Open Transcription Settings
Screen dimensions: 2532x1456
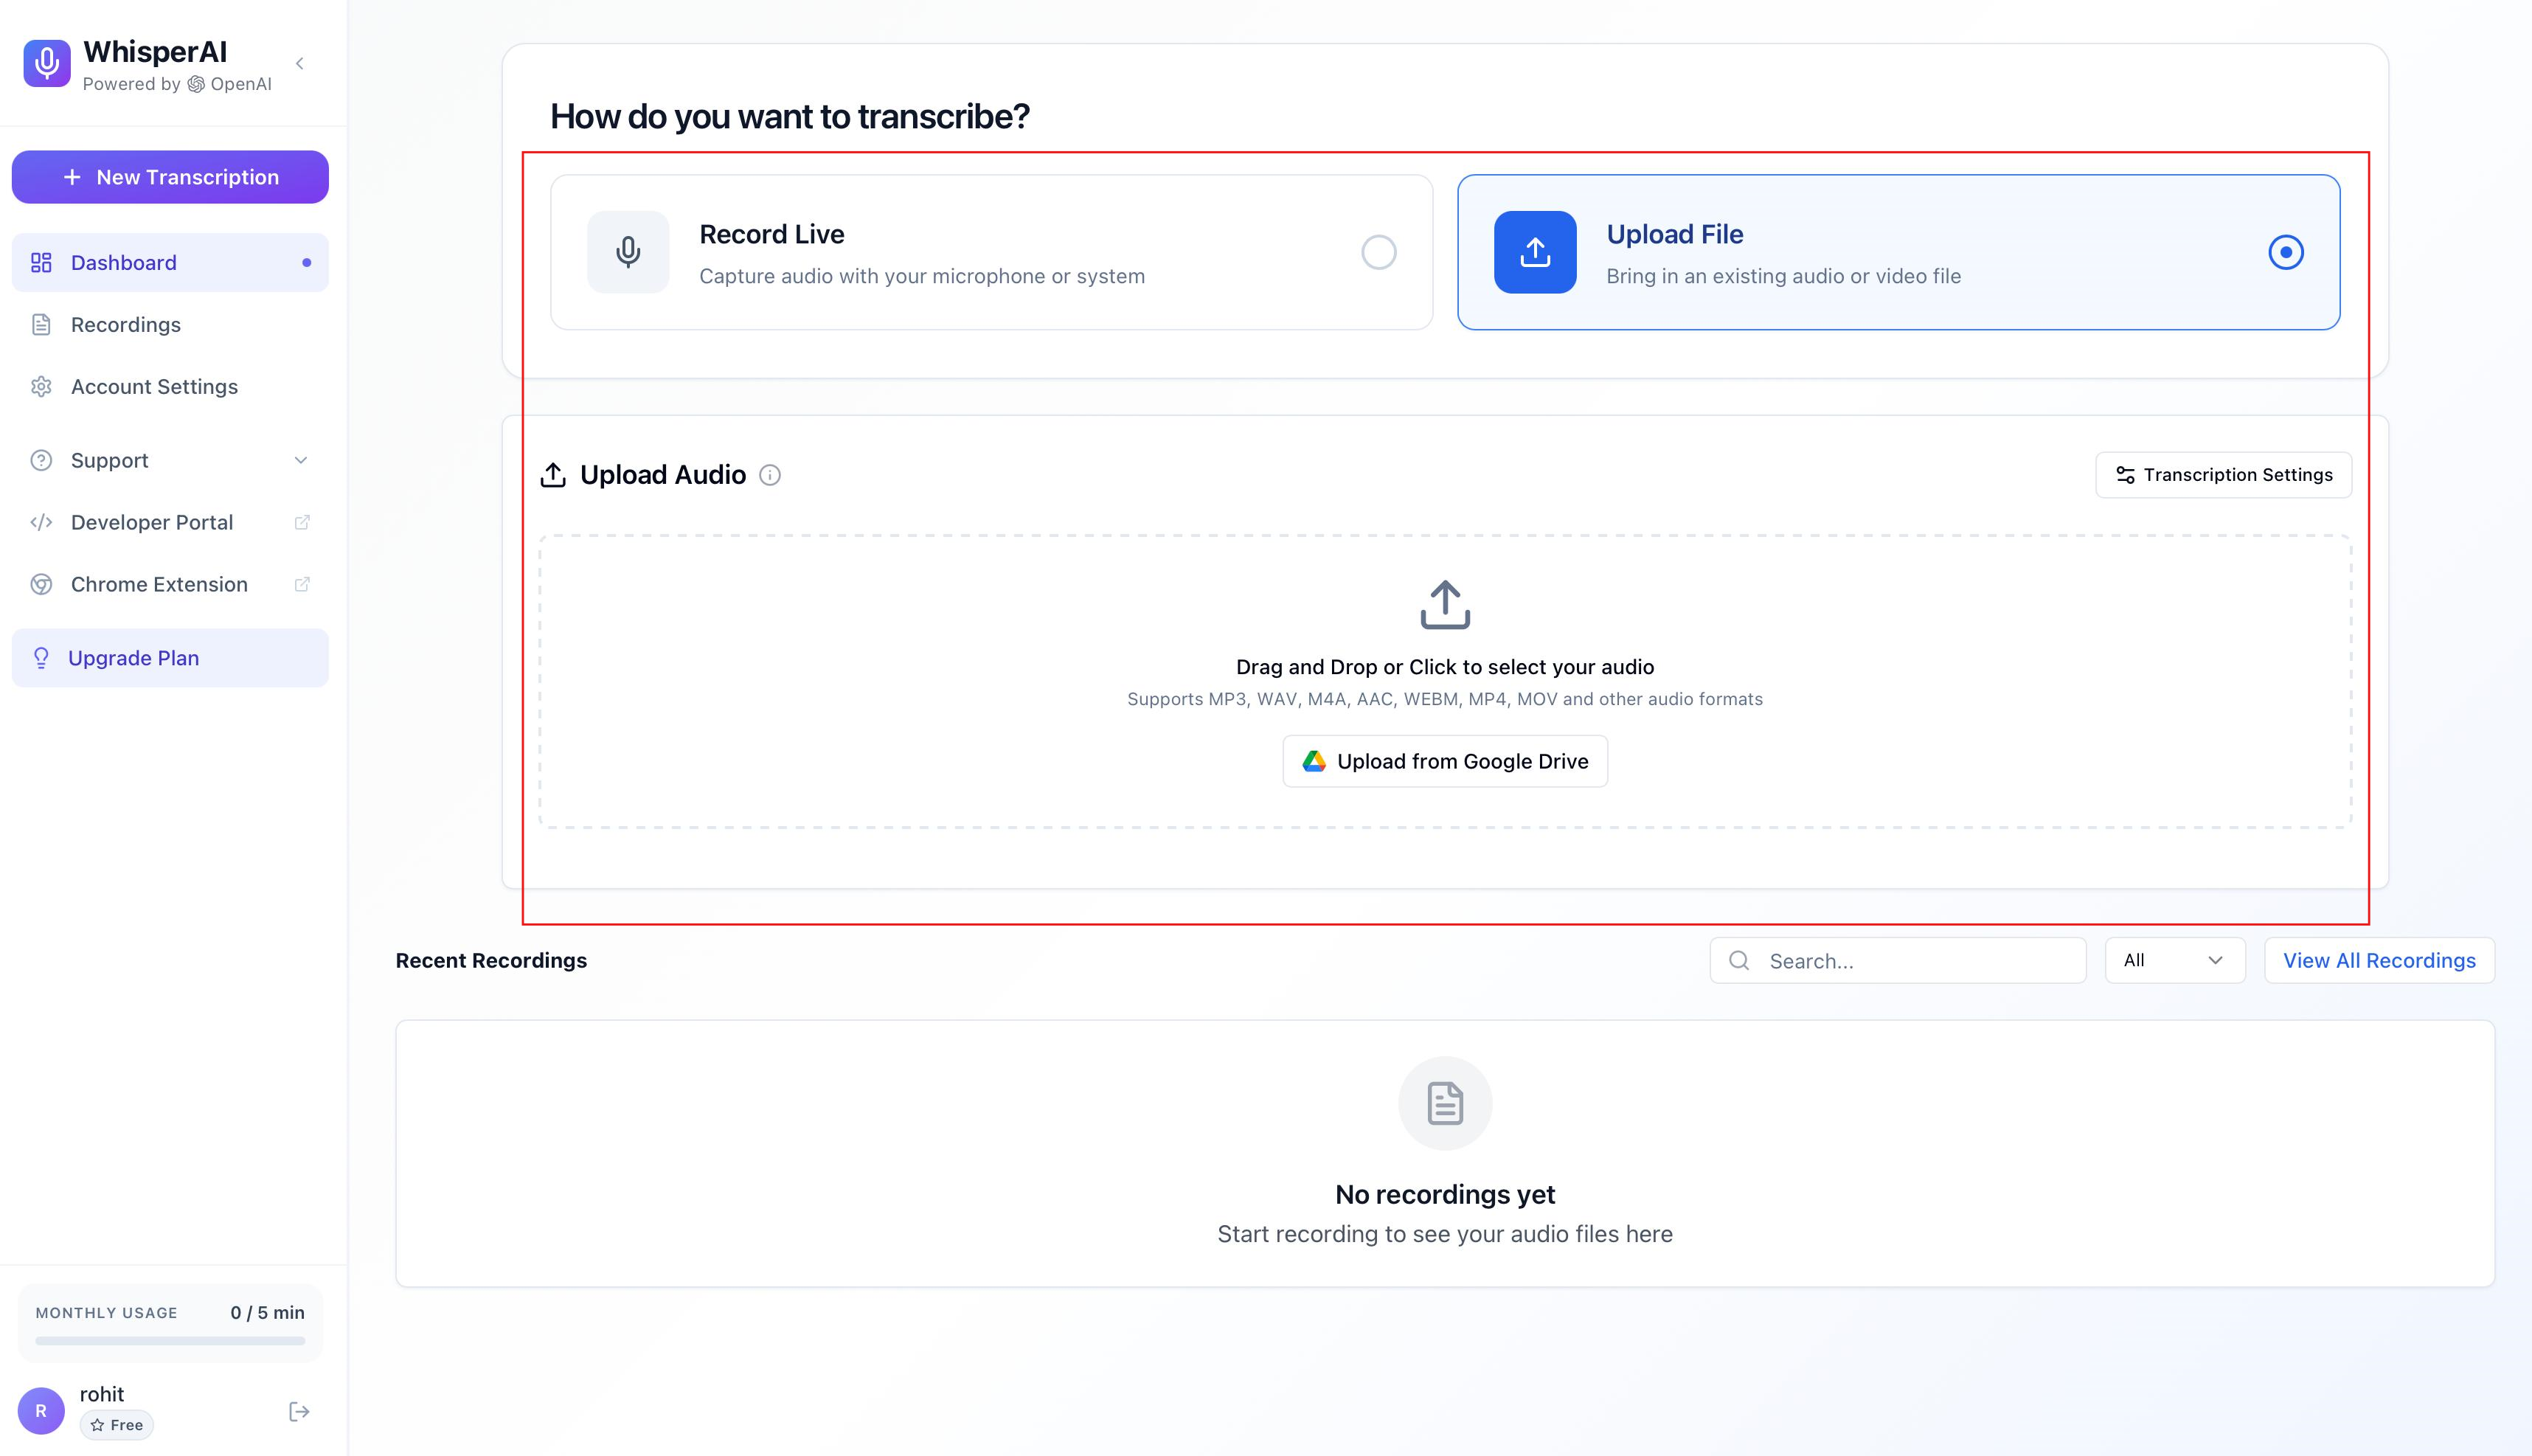(x=2224, y=475)
